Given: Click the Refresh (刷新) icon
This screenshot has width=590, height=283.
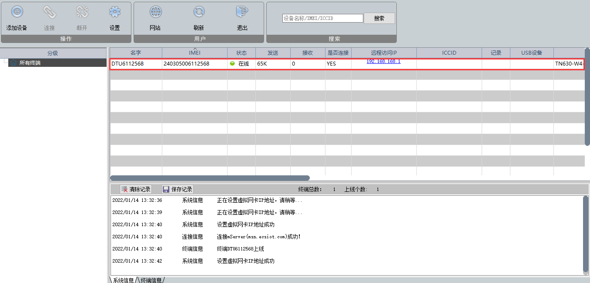Looking at the screenshot, I should click(x=199, y=12).
